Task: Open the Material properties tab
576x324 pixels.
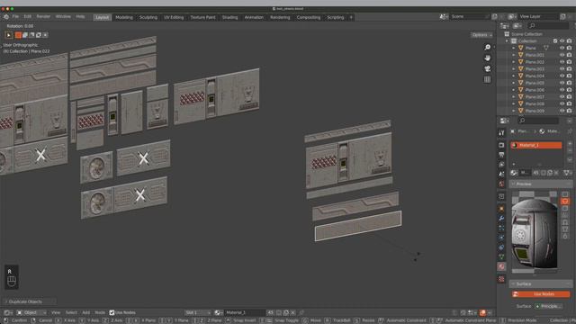Action: (501, 266)
